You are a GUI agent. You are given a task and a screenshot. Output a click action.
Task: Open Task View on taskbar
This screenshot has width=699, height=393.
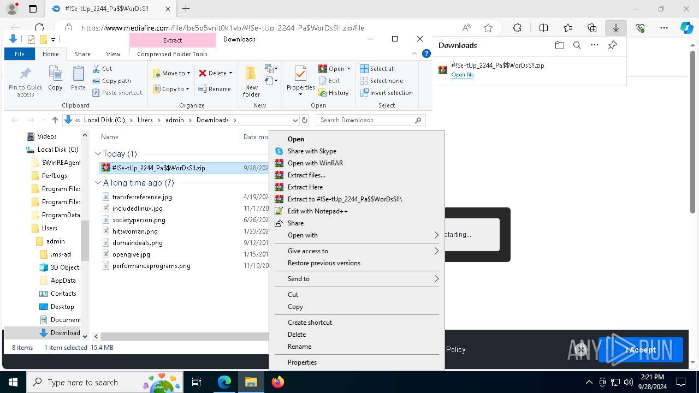pyautogui.click(x=197, y=382)
